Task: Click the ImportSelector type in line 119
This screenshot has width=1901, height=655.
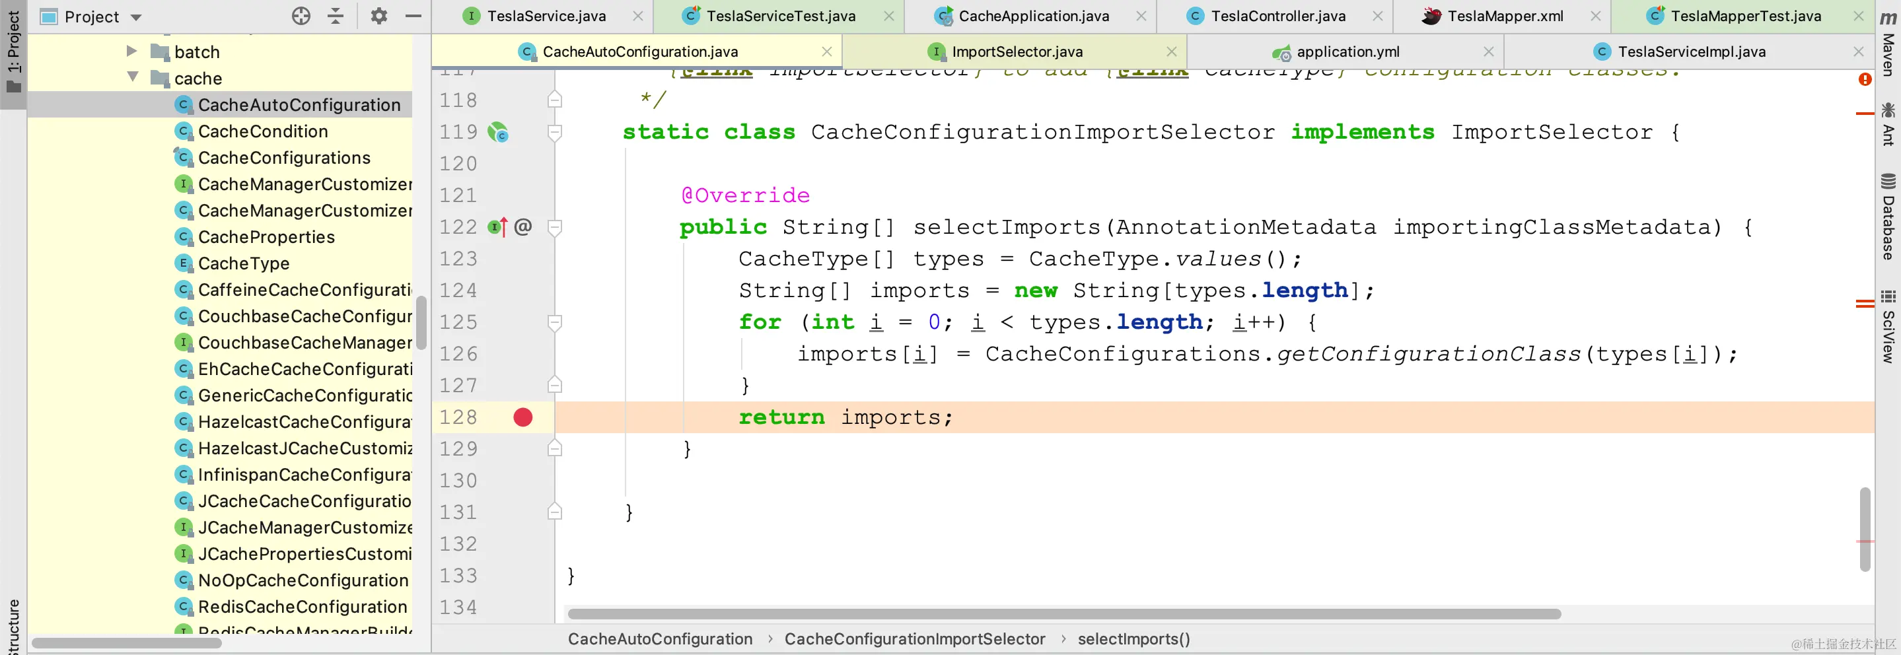Action: click(x=1552, y=132)
